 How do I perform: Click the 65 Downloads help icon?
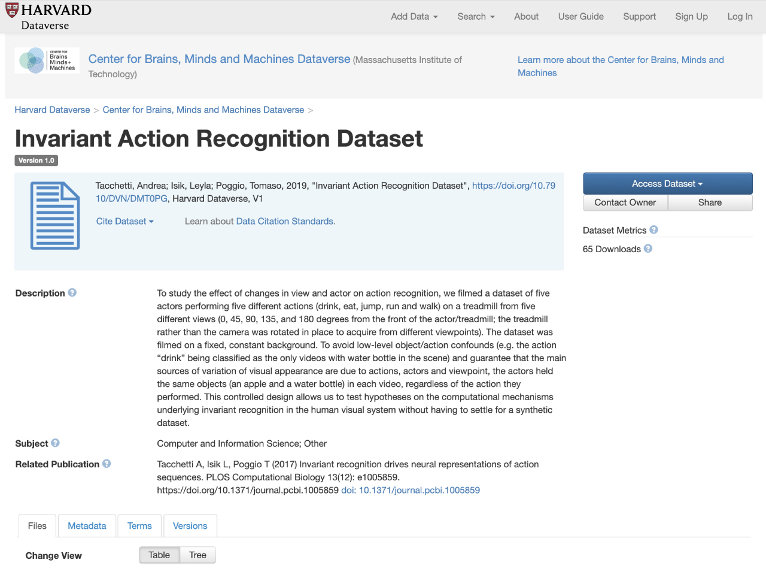648,249
